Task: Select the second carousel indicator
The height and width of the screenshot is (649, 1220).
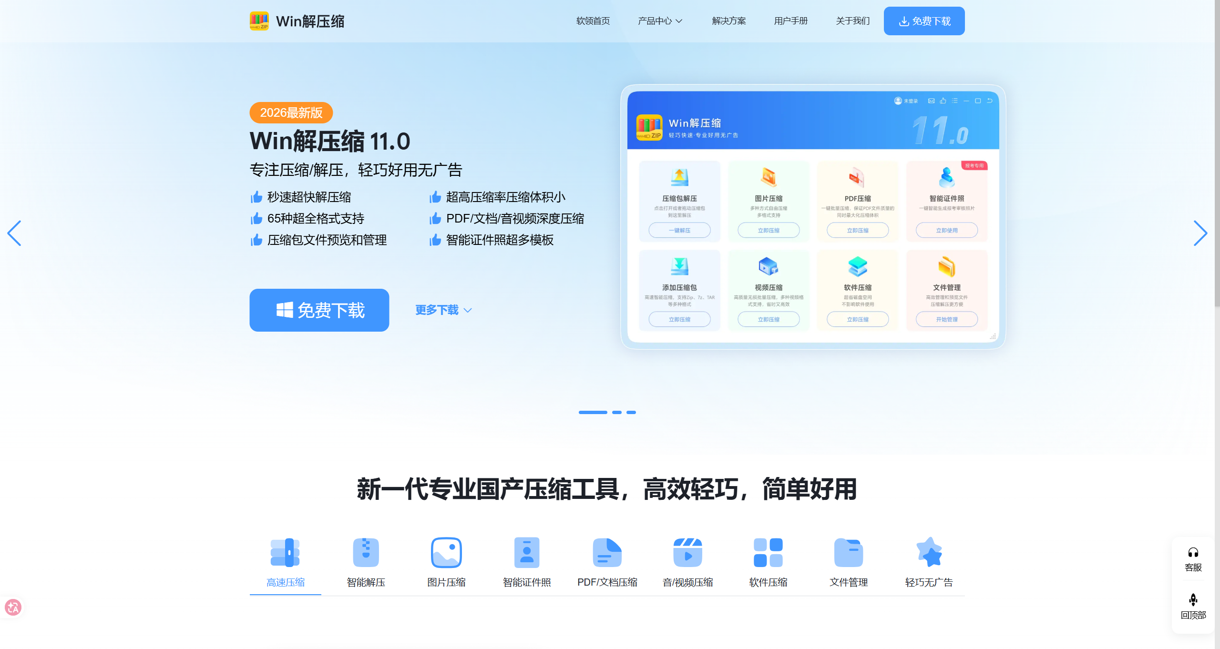Action: 617,412
